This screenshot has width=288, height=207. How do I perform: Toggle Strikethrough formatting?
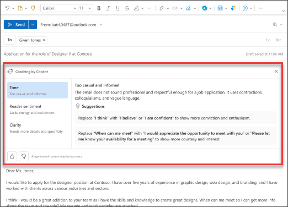click(127, 8)
